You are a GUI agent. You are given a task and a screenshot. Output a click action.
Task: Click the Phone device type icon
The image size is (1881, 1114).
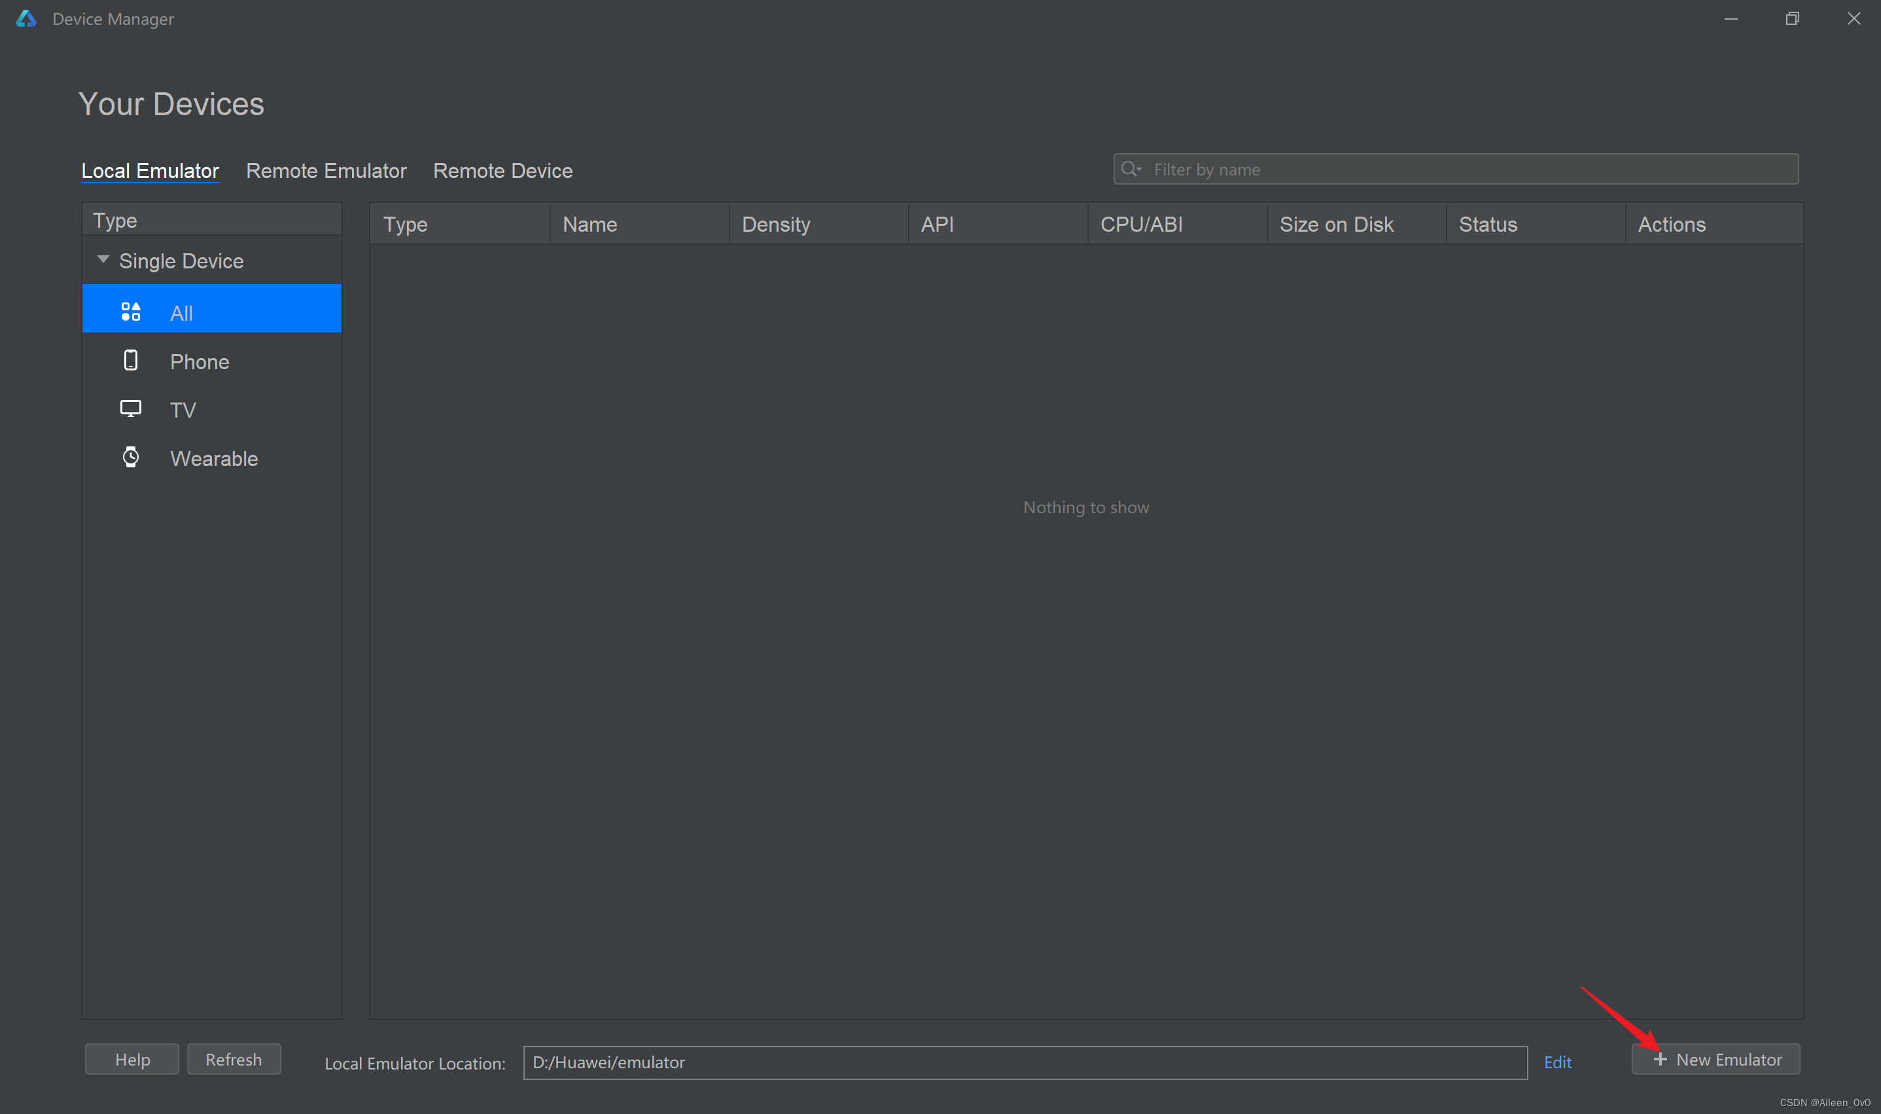[132, 359]
